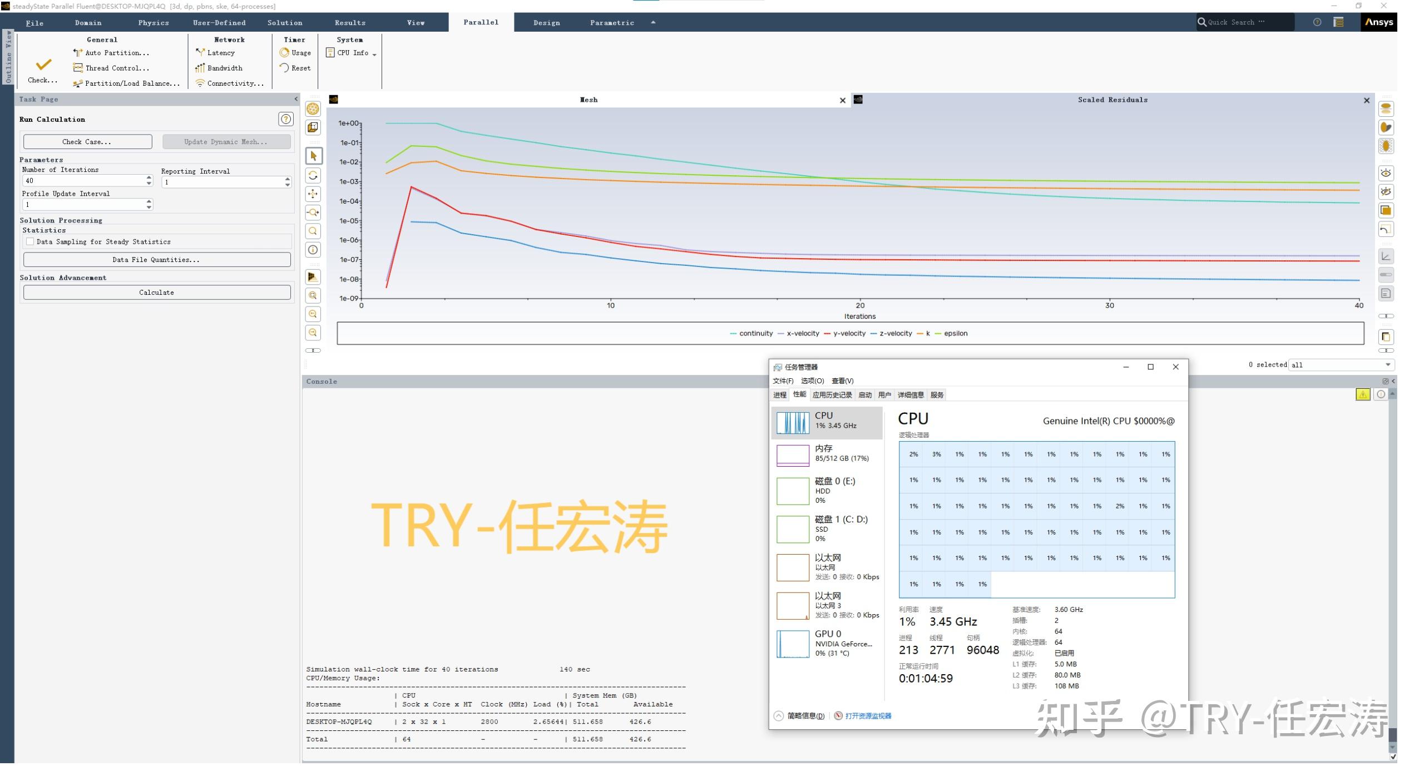The width and height of the screenshot is (1424, 776).
Task: Click the Check icon in General group
Action: pos(43,65)
